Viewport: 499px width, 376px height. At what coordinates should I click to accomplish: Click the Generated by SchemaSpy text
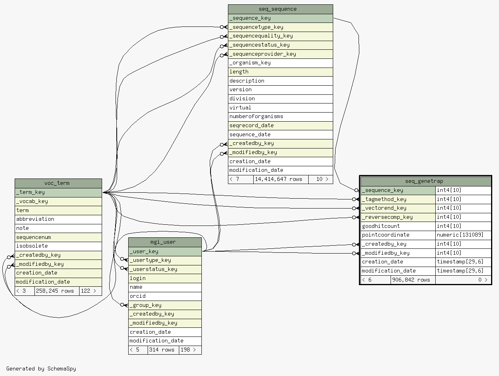pos(41,369)
